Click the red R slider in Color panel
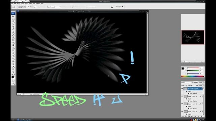The width and height of the screenshot is (216, 121). click(x=193, y=68)
